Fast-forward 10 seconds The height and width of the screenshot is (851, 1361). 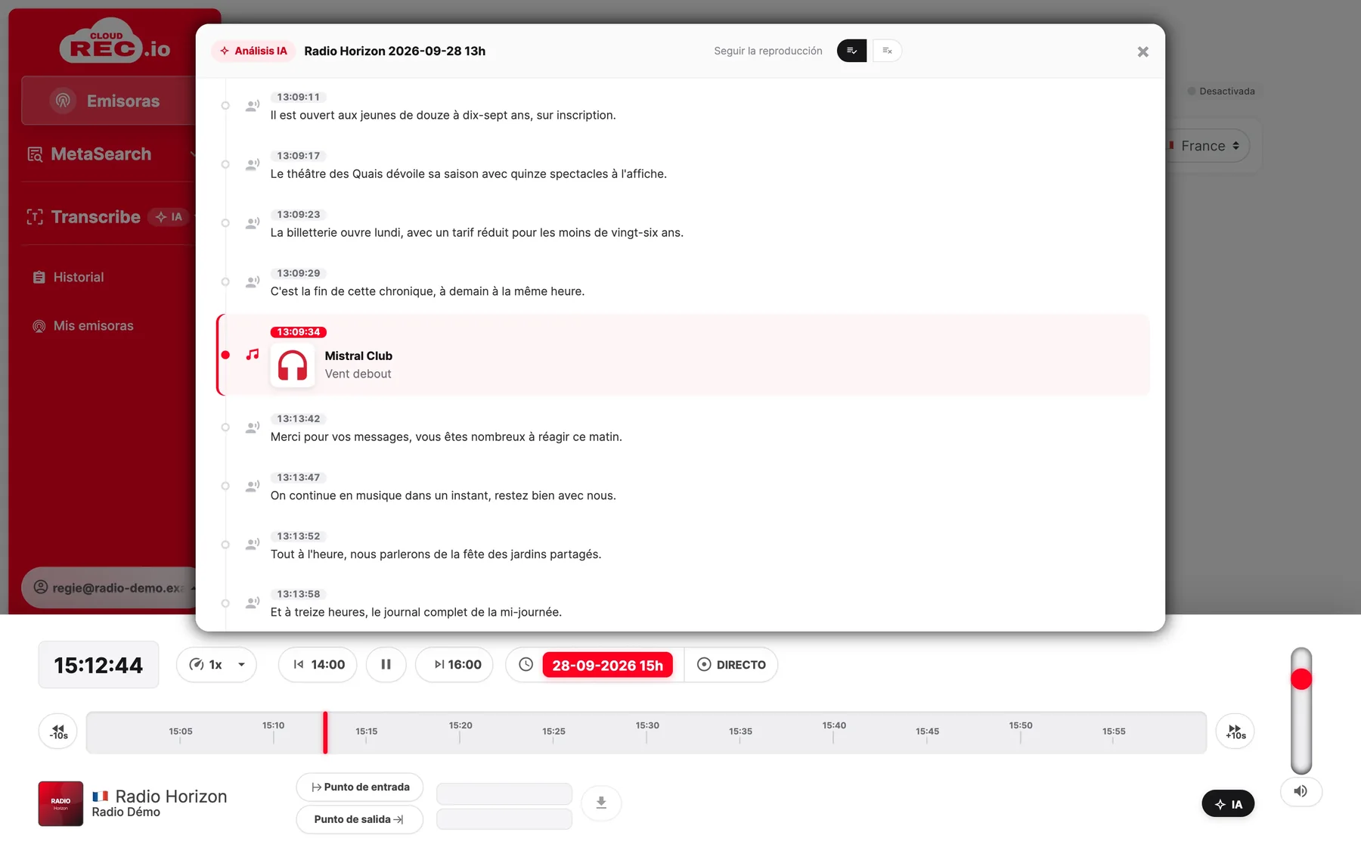tap(1235, 731)
